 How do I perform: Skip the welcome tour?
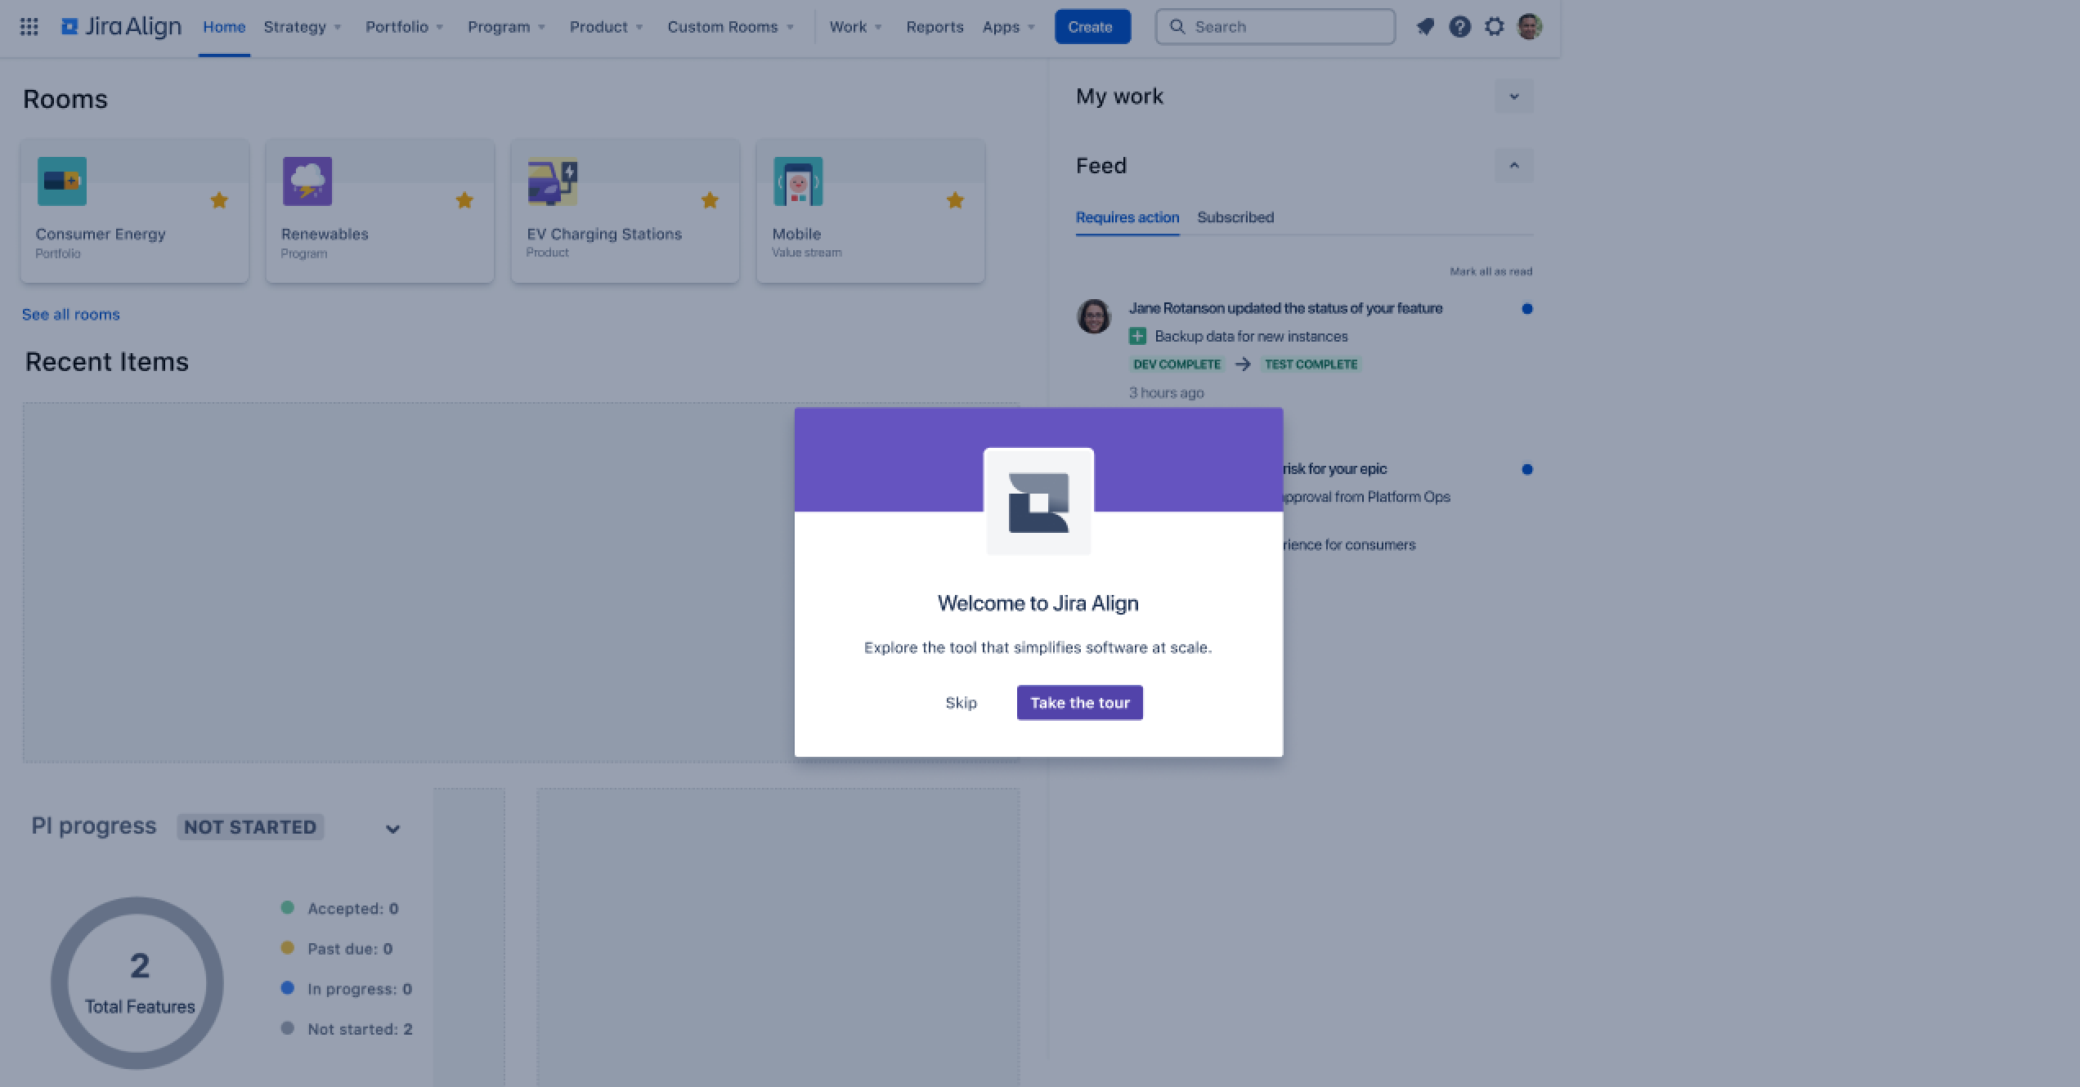pyautogui.click(x=961, y=703)
